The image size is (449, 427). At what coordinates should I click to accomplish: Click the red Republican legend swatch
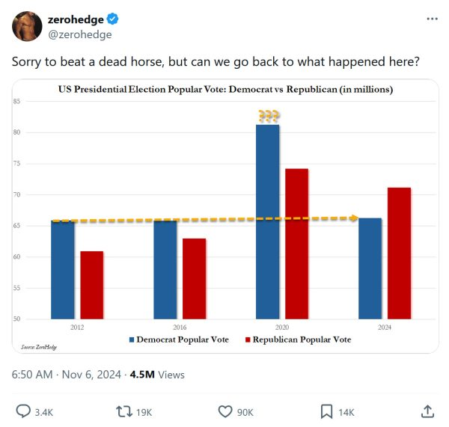point(246,340)
